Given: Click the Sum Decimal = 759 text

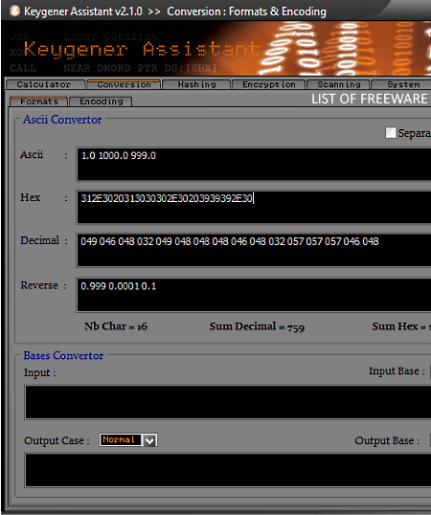Looking at the screenshot, I should point(257,326).
